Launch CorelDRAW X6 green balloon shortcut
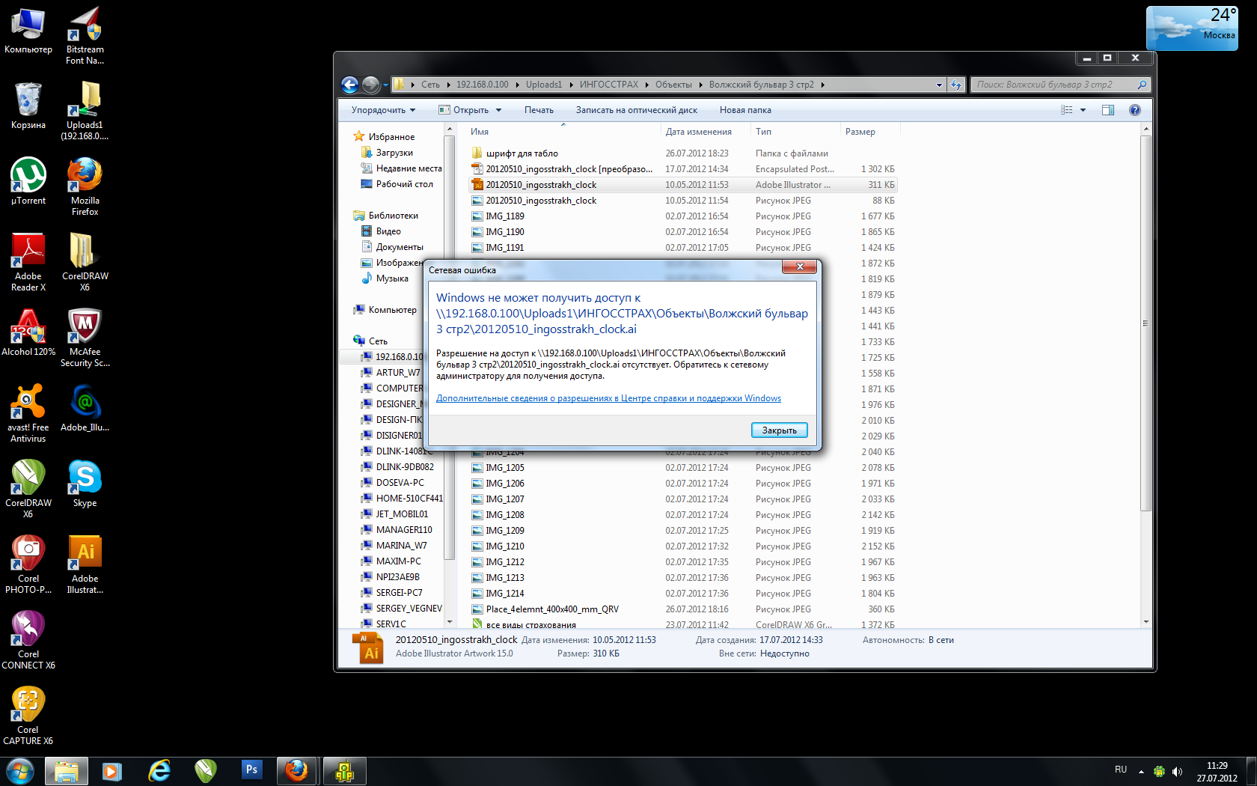The height and width of the screenshot is (786, 1257). (28, 489)
